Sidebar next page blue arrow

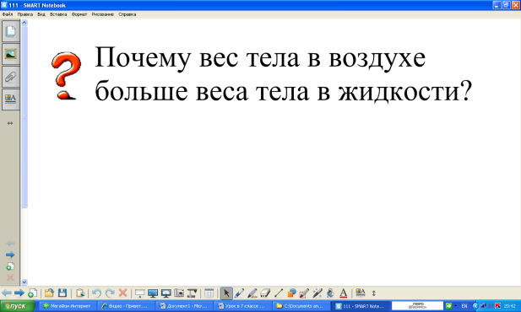[x=10, y=255]
